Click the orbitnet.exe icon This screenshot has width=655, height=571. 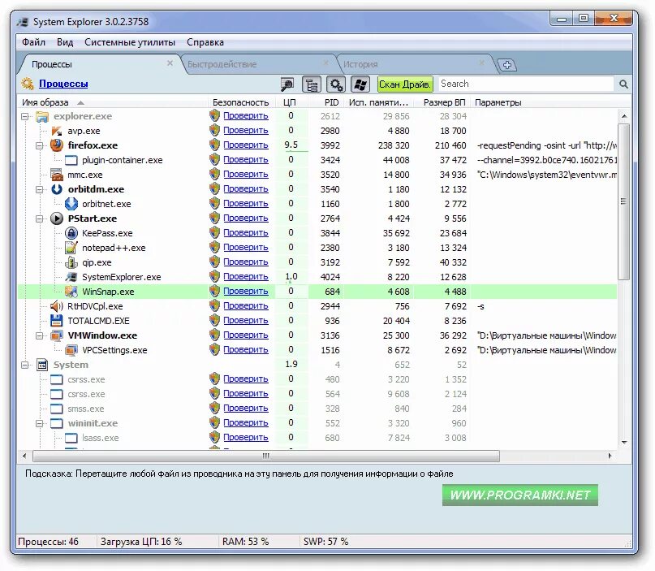click(71, 204)
